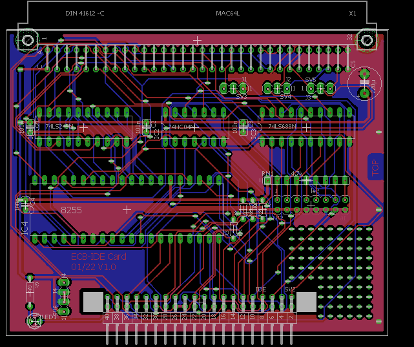Click the IC4 designator label
Image resolution: width=414 pixels, height=347 pixels.
[x=25, y=227]
